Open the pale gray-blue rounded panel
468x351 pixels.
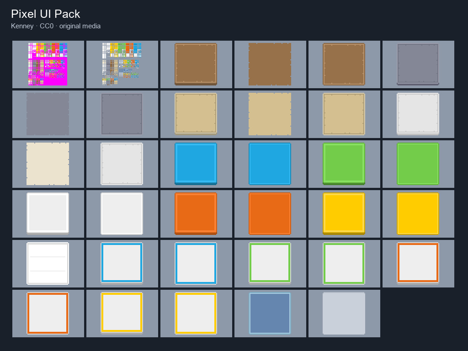[x=344, y=314]
